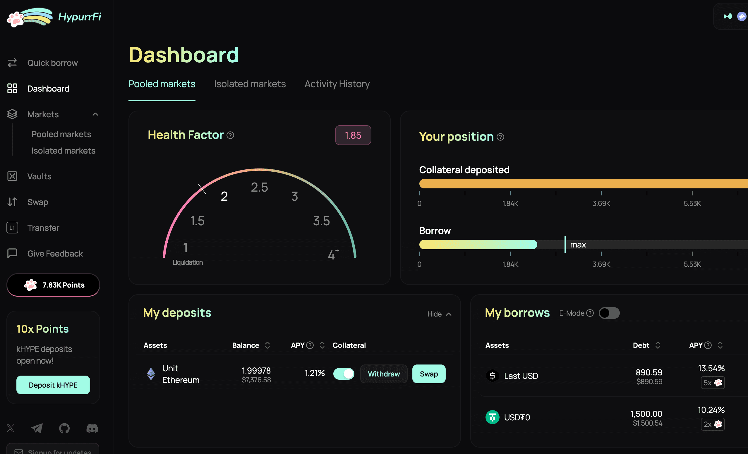Sort deposits by Balance

267,345
